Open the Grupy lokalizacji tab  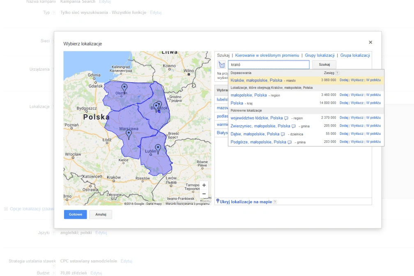320,55
